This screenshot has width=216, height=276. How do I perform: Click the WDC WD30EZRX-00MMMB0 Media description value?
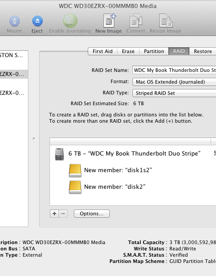[64, 242]
